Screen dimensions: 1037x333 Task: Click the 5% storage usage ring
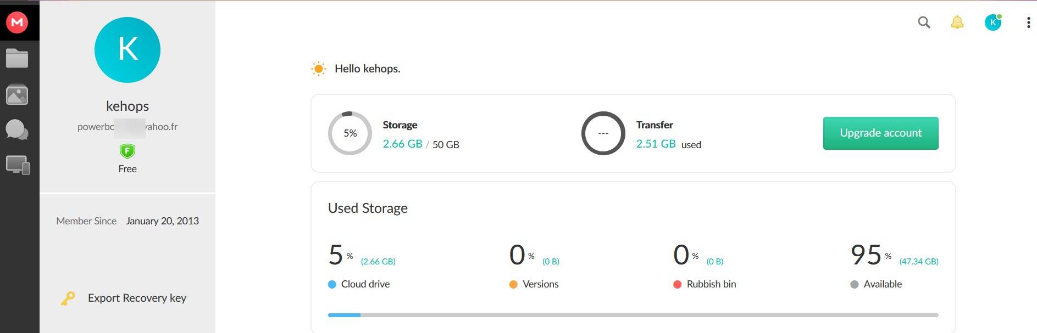[x=350, y=133]
